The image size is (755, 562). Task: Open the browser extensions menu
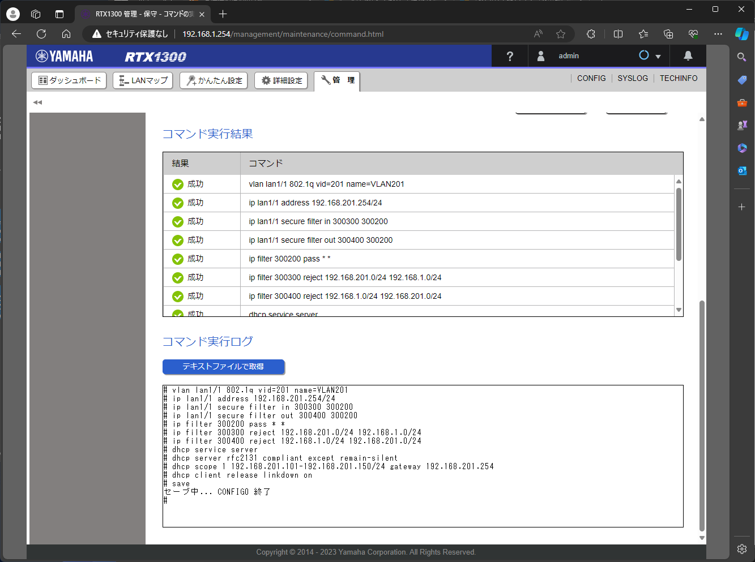click(x=591, y=34)
